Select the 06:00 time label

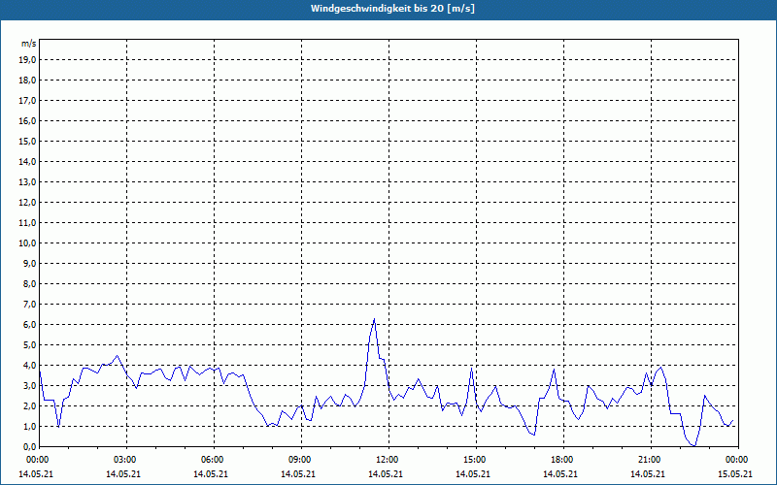[214, 460]
